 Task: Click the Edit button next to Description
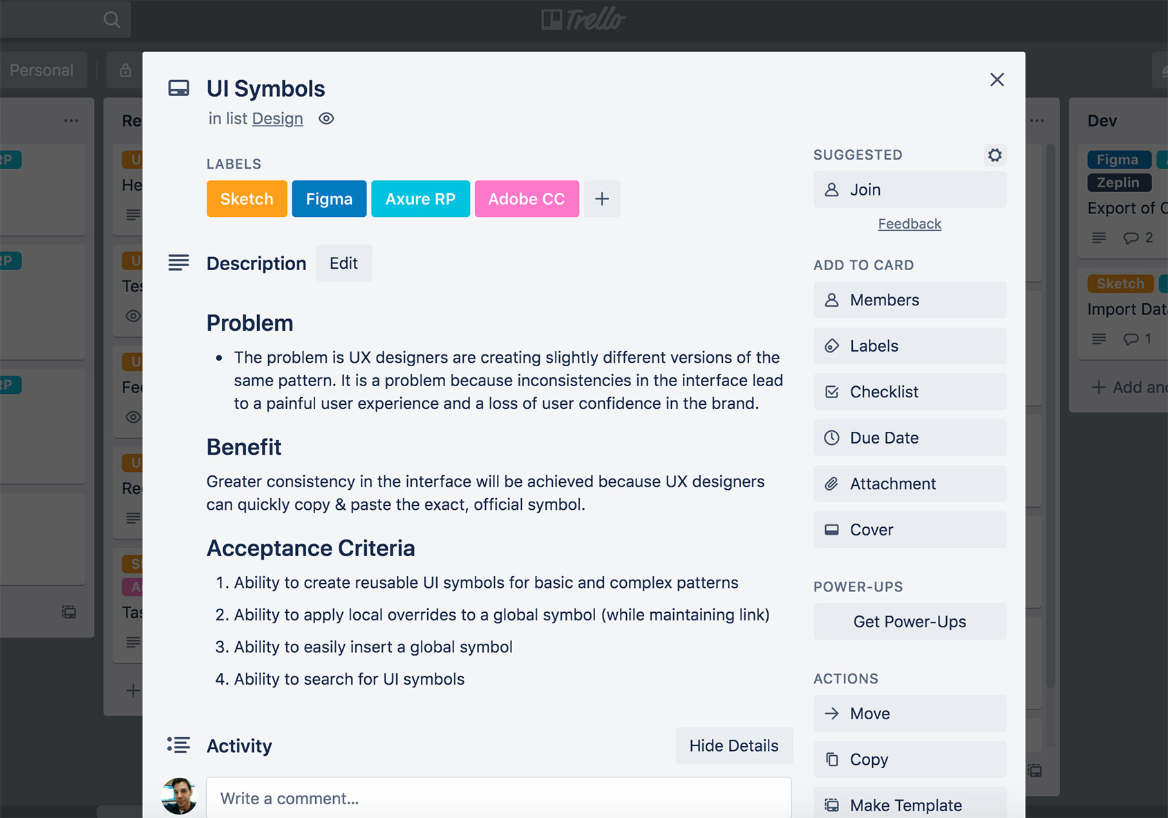click(x=343, y=263)
